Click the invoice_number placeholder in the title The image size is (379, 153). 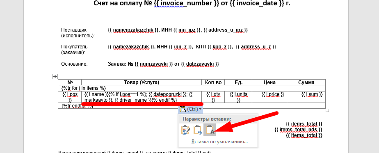(x=182, y=3)
